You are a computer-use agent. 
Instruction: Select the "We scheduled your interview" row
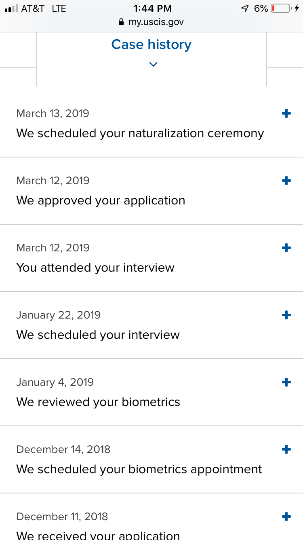98,335
